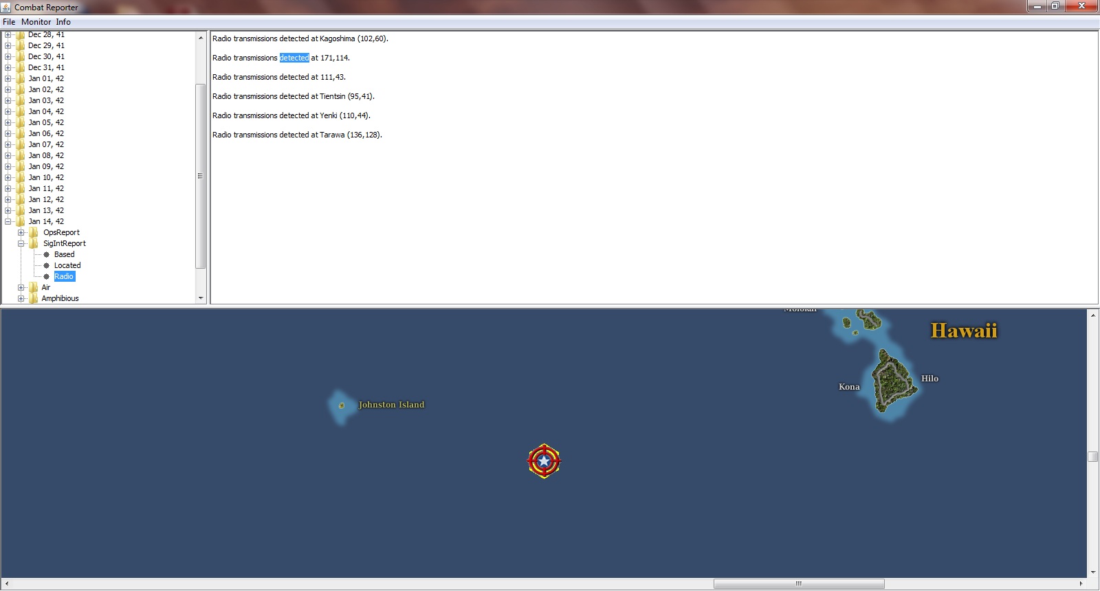The width and height of the screenshot is (1100, 591).
Task: Click the bullet icon beside Located
Action: (x=47, y=265)
